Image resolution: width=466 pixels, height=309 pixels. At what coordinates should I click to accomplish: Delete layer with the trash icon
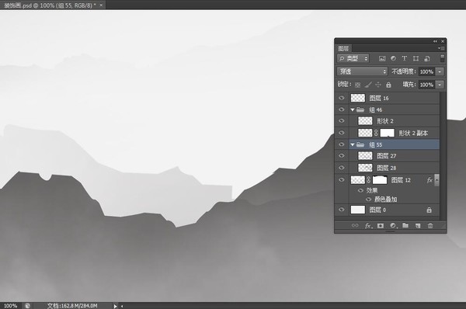[x=430, y=226]
